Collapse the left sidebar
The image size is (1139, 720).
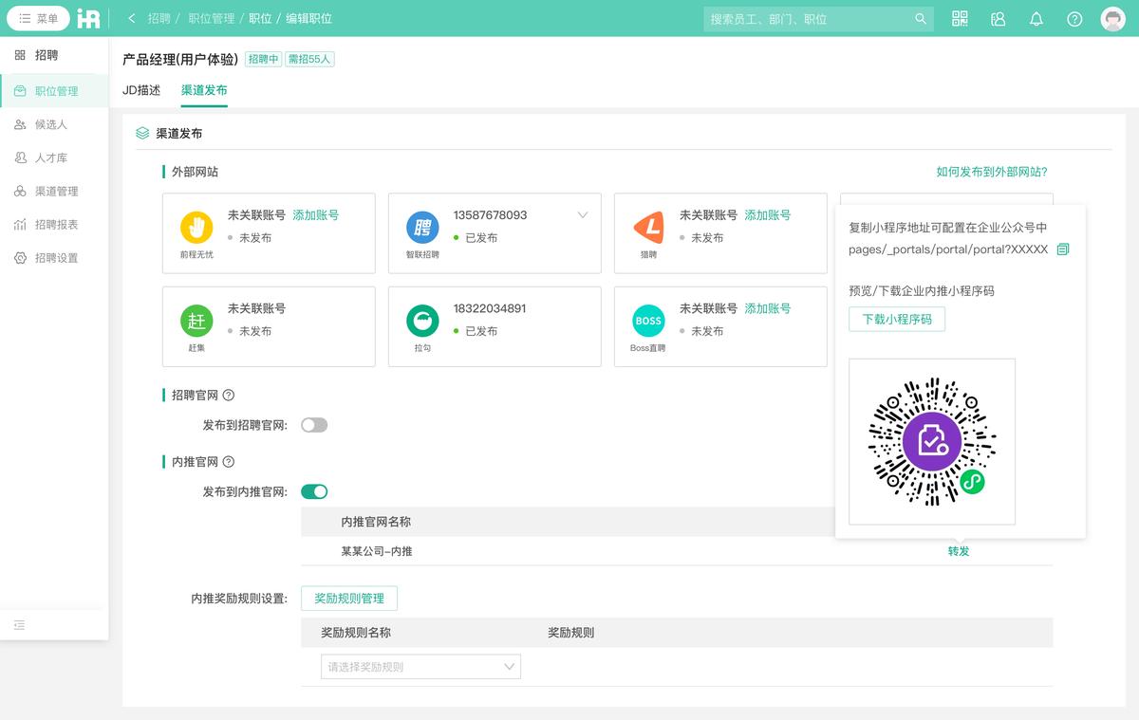pos(19,625)
